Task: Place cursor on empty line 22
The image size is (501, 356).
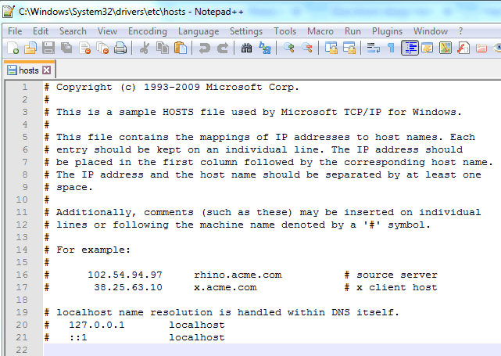Action: tap(272, 350)
